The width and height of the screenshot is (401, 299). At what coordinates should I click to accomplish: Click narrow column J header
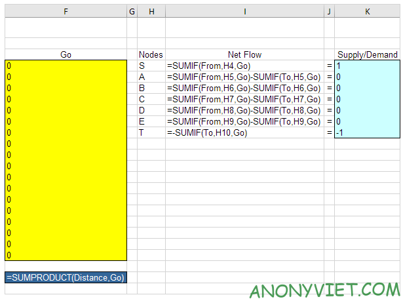[x=329, y=12]
